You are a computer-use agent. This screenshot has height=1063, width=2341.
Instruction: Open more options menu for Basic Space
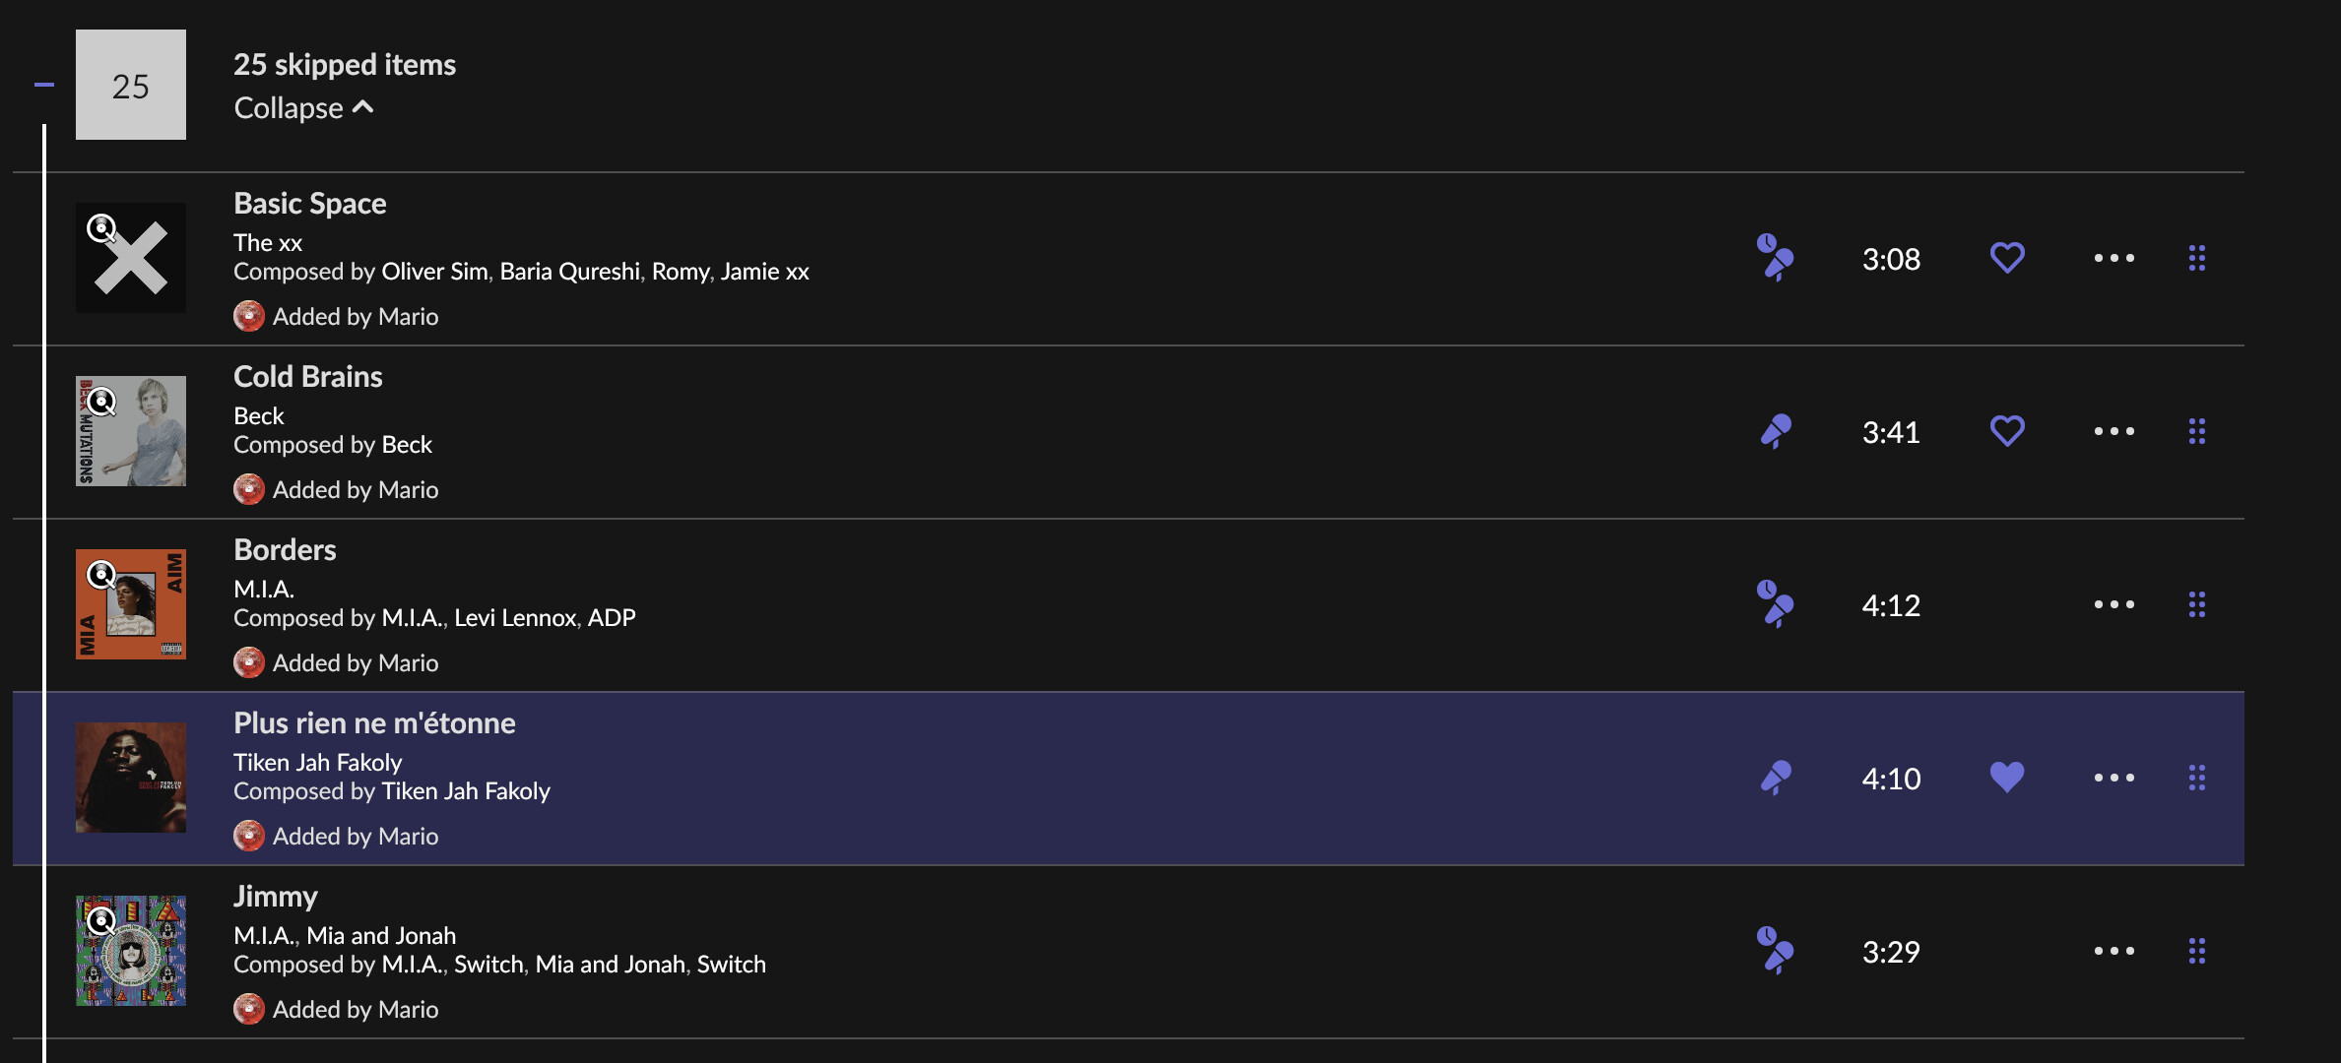point(2113,258)
